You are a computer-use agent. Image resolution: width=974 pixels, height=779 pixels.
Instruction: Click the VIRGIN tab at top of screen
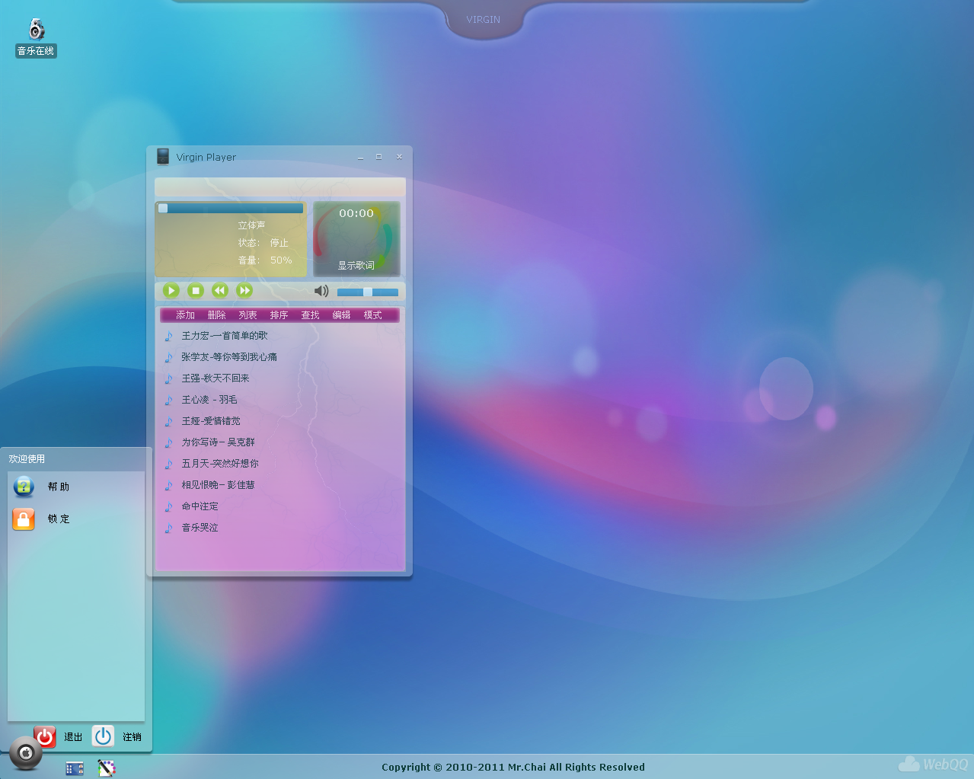coord(484,20)
